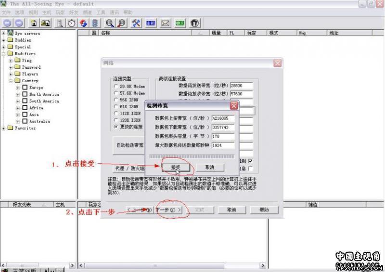Open the envelope message toolbar icon
This screenshot has width=385, height=272.
tap(165, 23)
